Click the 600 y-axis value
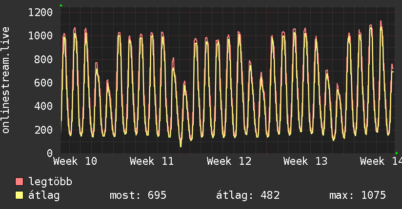Viewport: 402px width, 209px height. click(43, 83)
